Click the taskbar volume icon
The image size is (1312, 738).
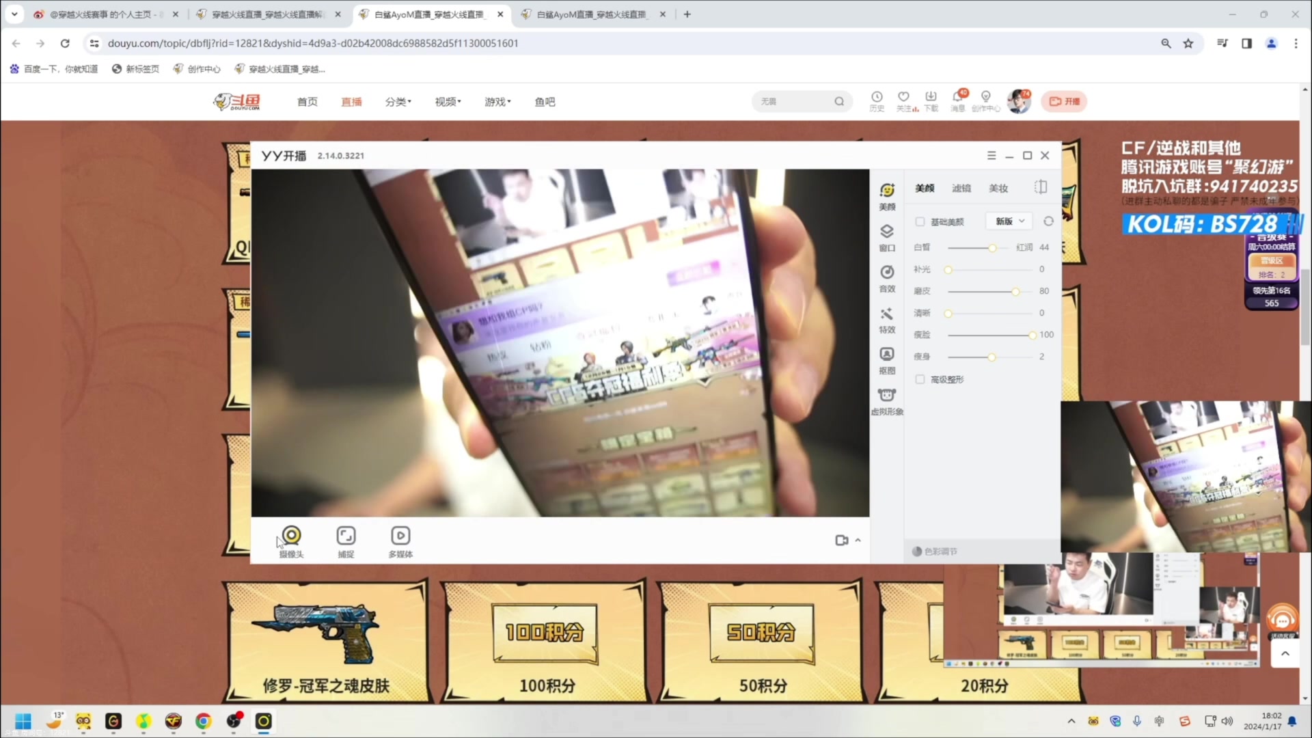(1227, 721)
